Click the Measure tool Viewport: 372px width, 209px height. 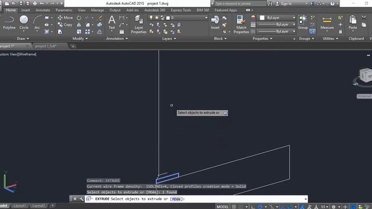pyautogui.click(x=327, y=23)
